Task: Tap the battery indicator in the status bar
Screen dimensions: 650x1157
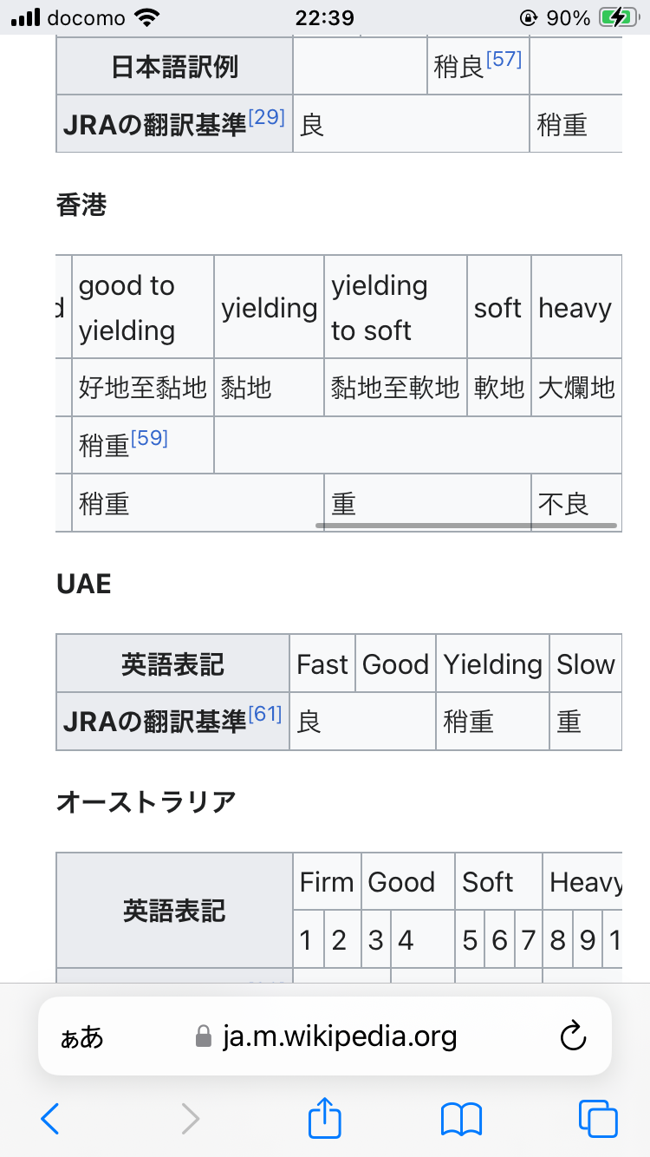Action: click(619, 17)
